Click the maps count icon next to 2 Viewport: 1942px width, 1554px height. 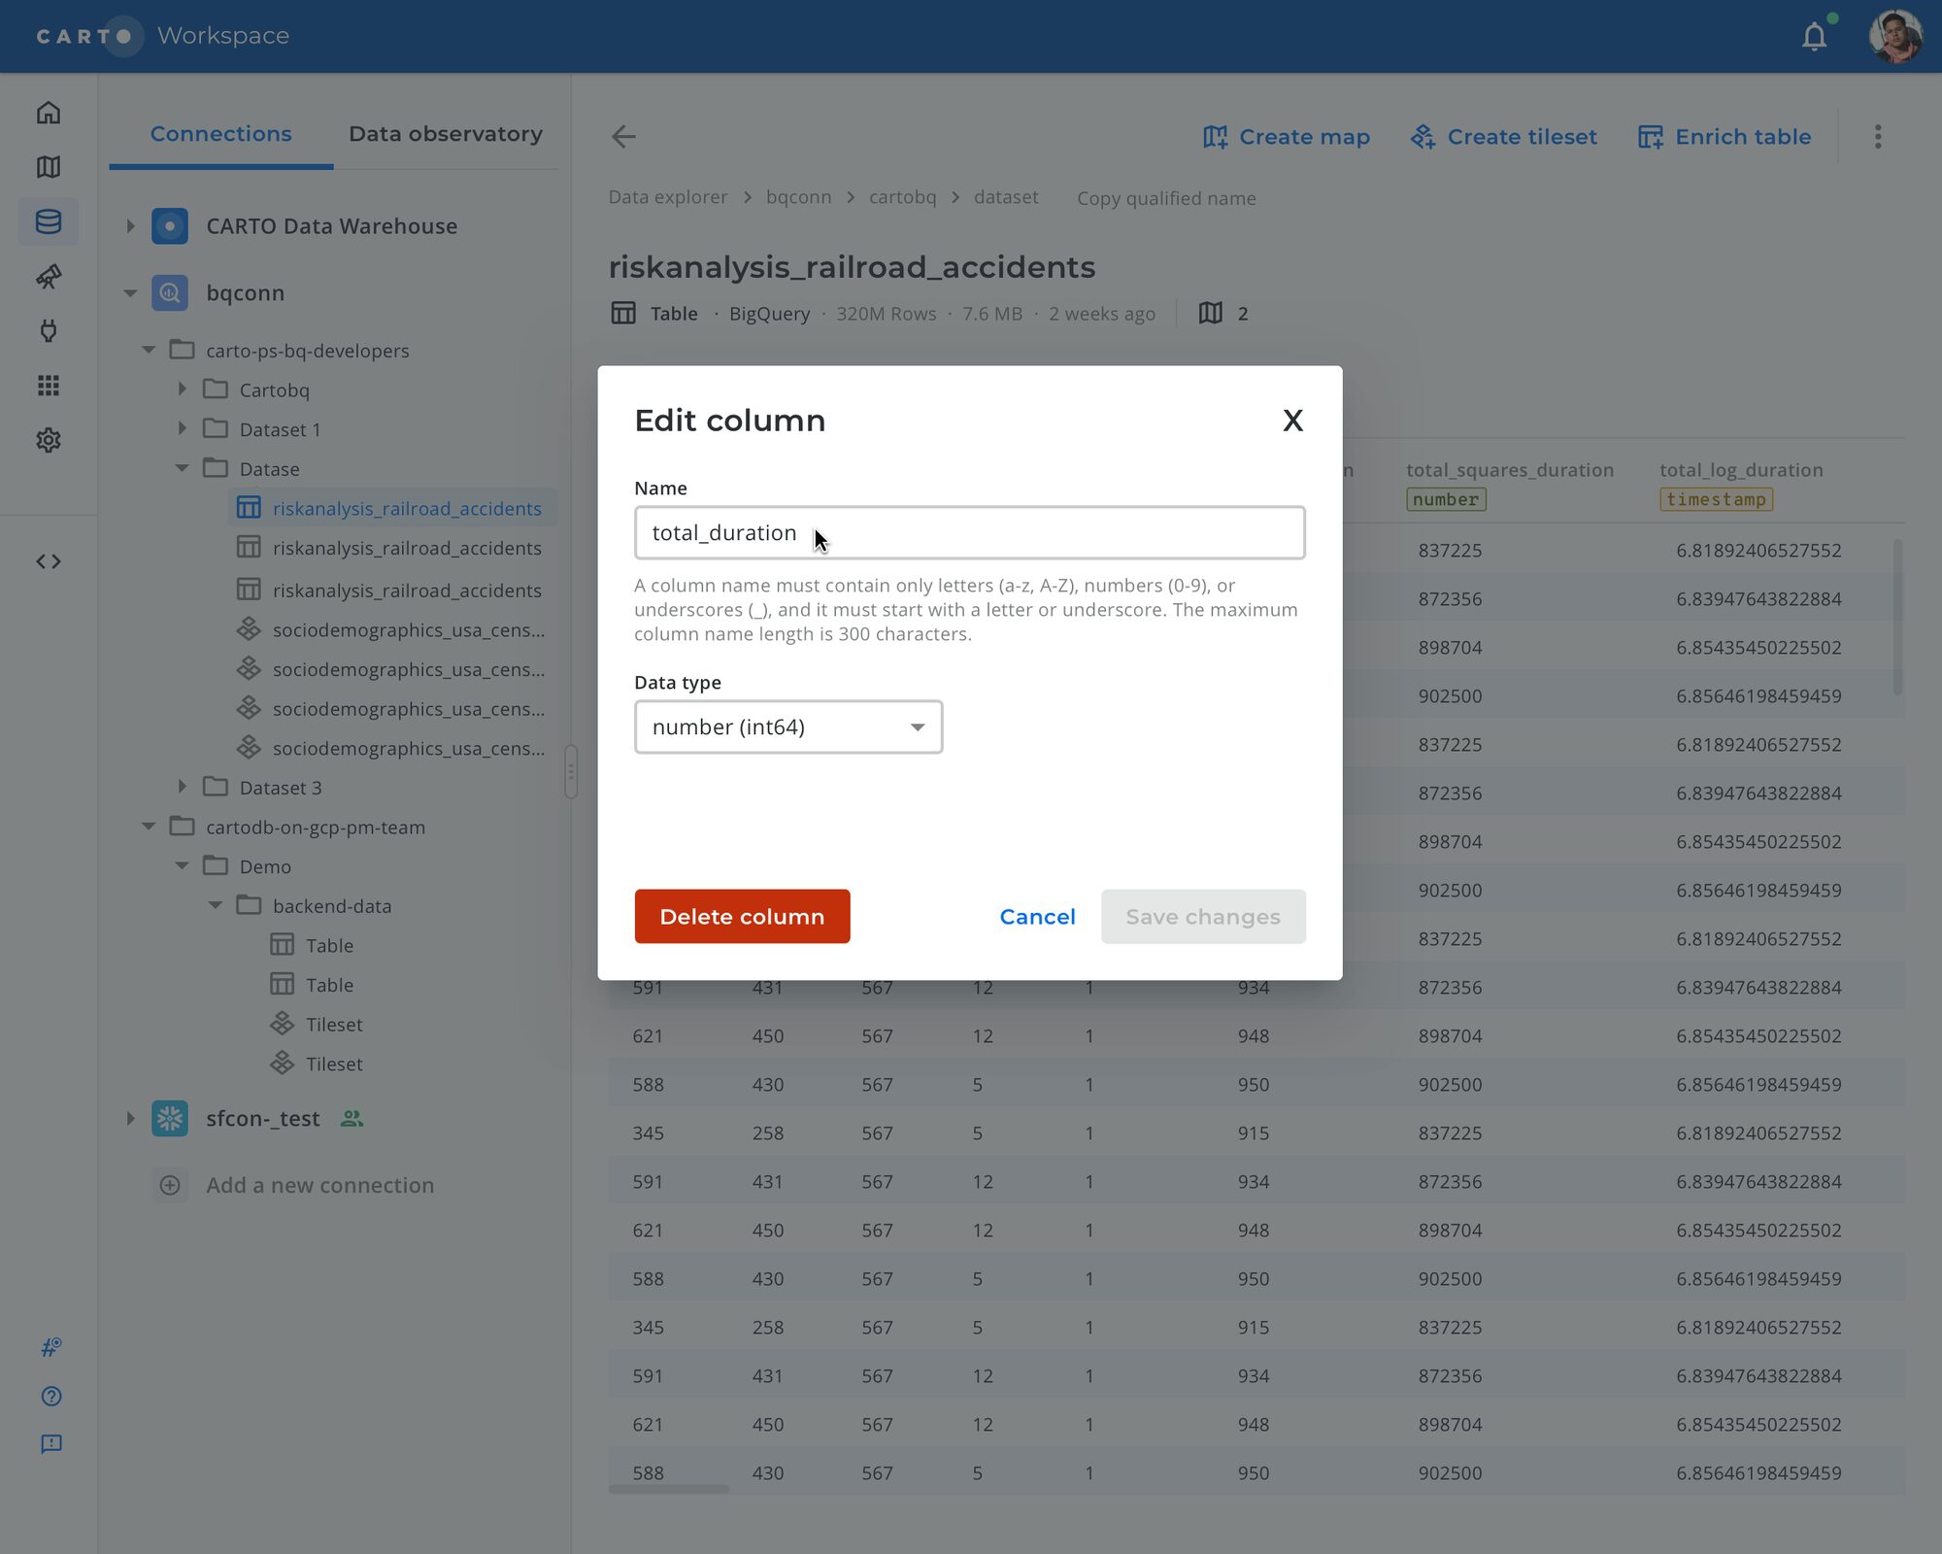1210,313
